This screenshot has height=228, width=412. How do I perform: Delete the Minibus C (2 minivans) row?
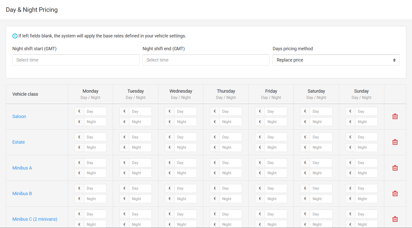(x=395, y=219)
